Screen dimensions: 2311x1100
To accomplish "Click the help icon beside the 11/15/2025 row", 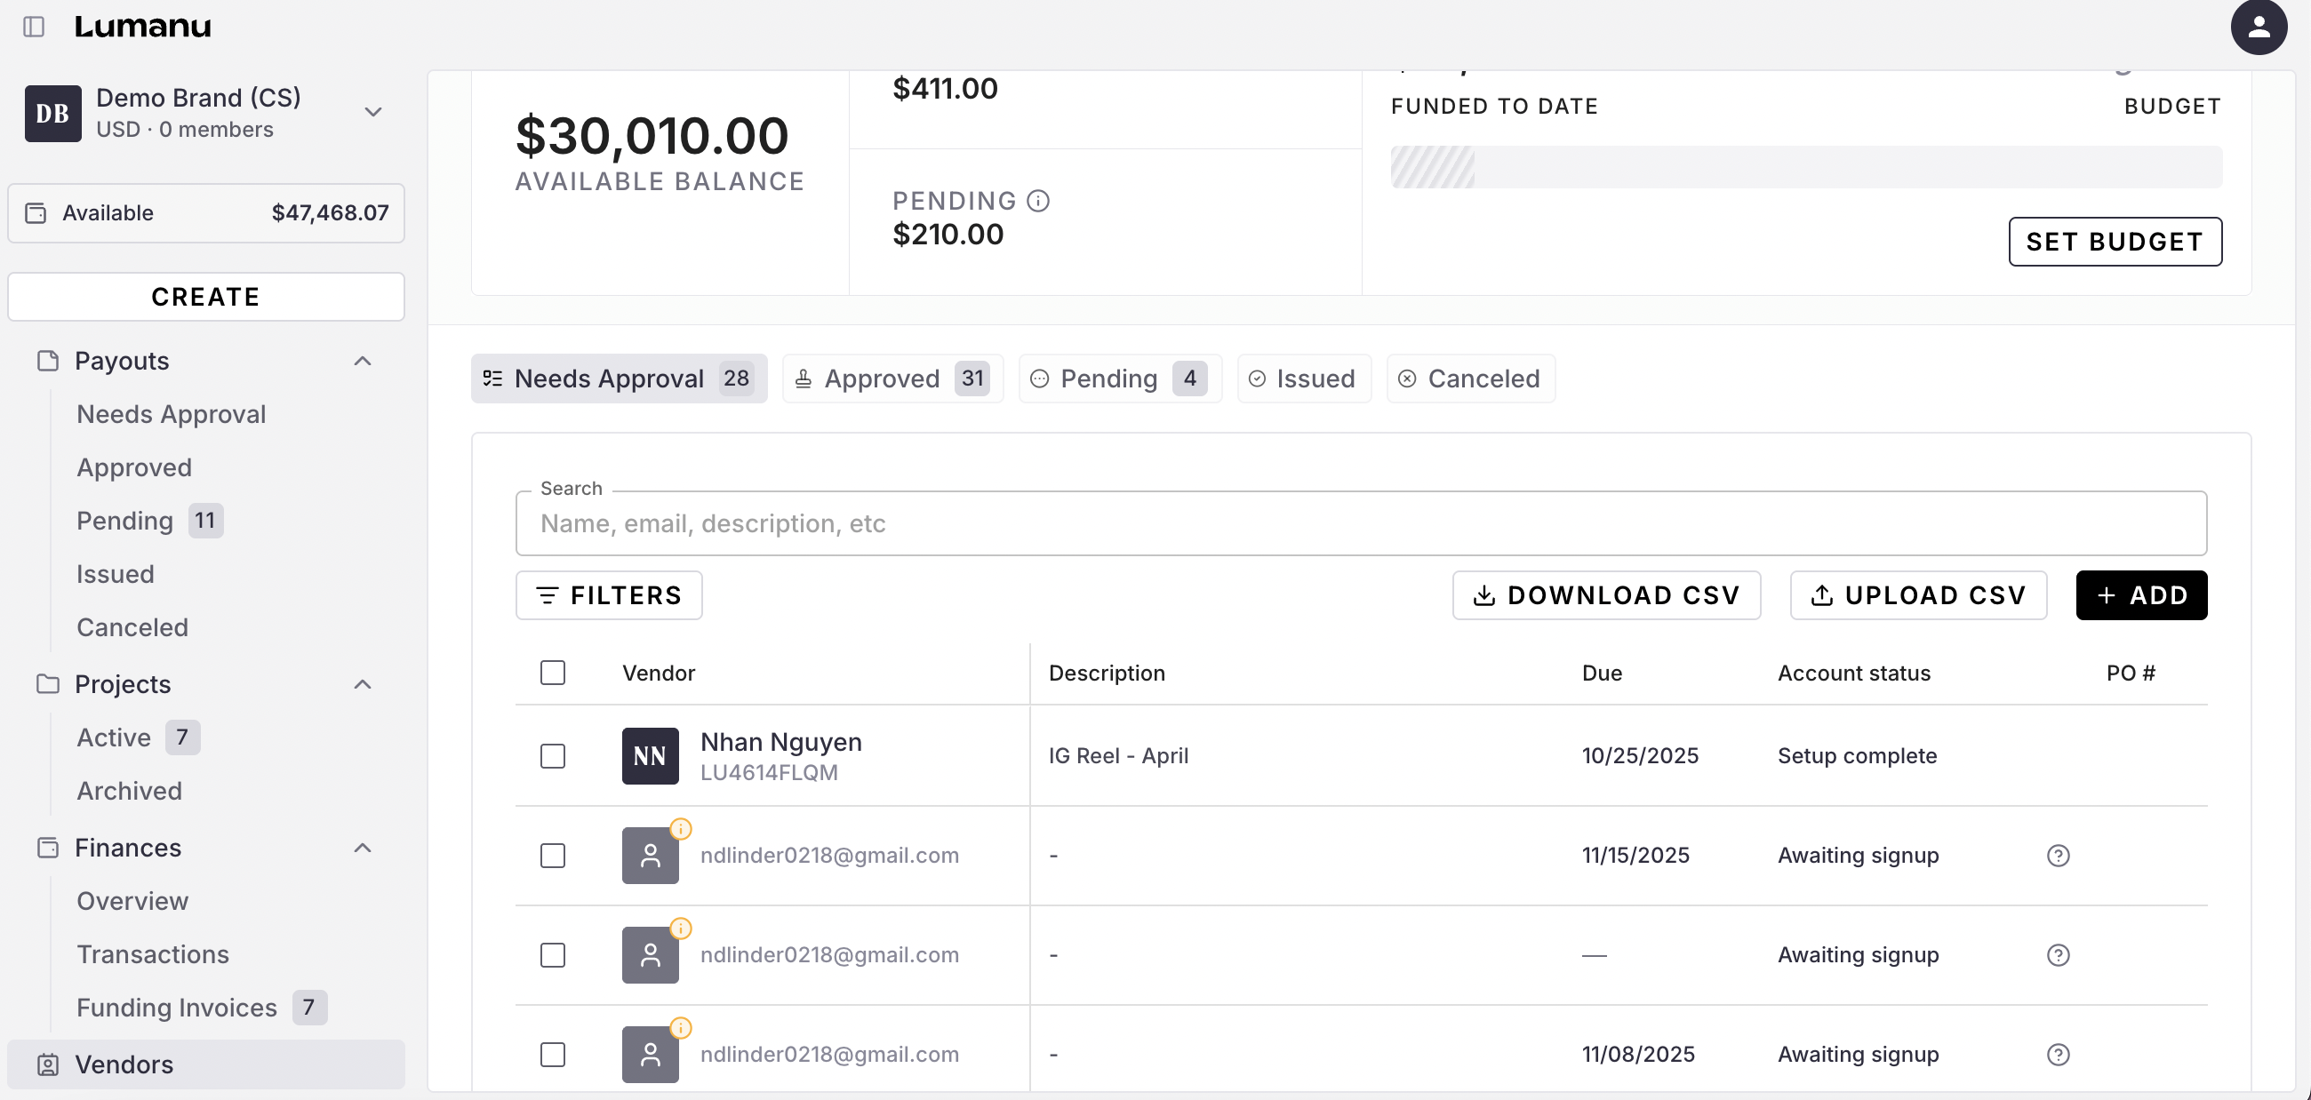I will click(2058, 856).
